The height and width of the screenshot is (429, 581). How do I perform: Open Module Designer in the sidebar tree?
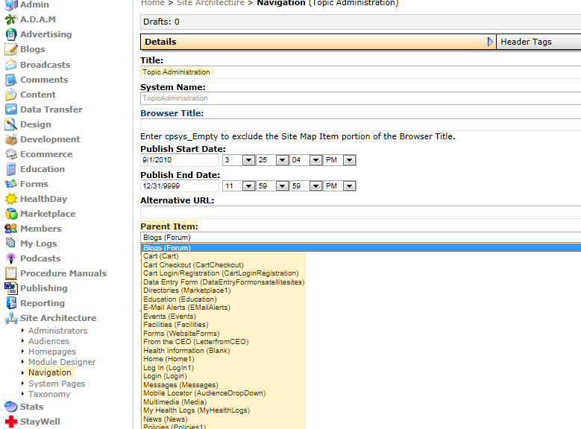click(x=62, y=362)
